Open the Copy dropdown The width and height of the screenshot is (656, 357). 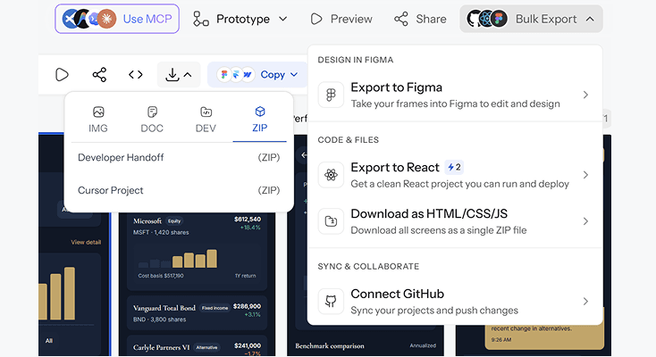[x=257, y=75]
